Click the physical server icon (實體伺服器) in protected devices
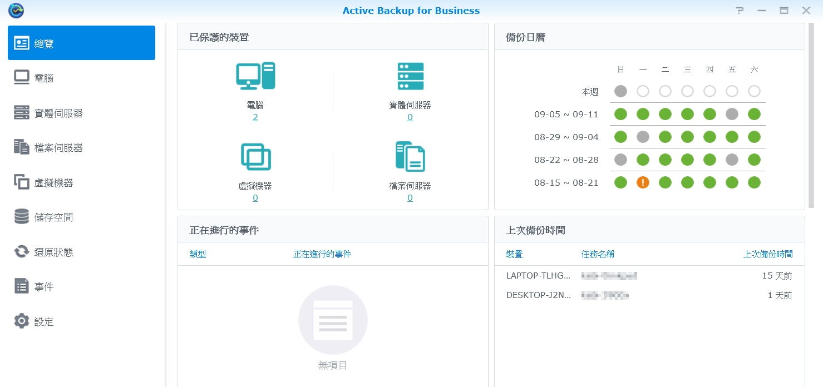The height and width of the screenshot is (387, 823). coord(410,76)
